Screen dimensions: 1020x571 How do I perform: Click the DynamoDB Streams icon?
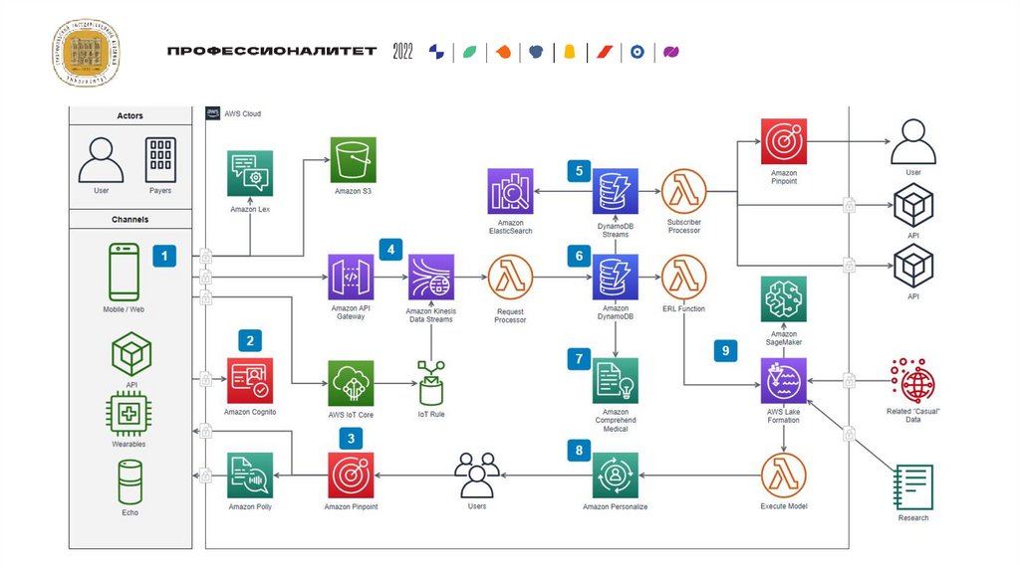tap(616, 191)
